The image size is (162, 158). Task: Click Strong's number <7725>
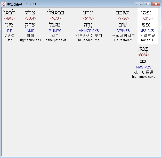tap(124, 18)
